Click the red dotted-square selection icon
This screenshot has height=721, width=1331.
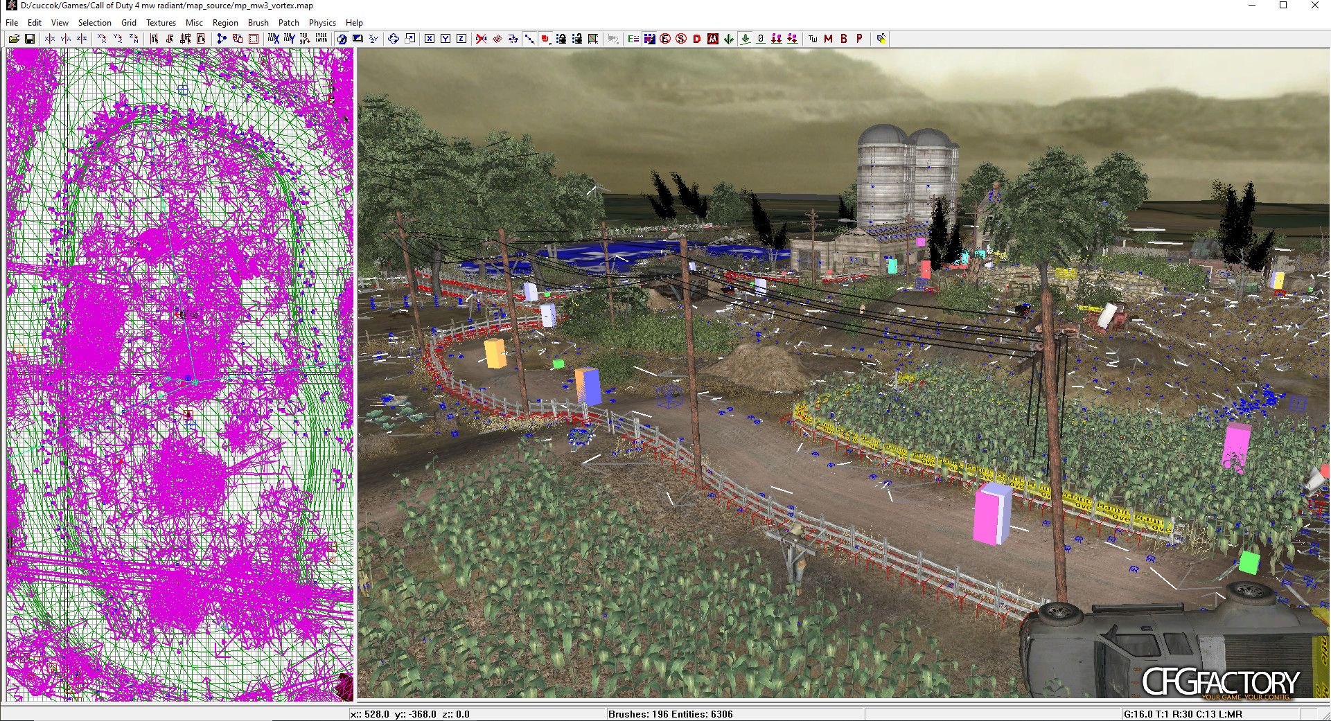(254, 39)
